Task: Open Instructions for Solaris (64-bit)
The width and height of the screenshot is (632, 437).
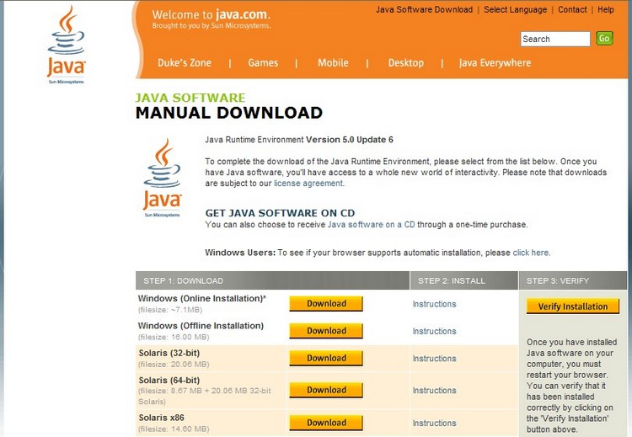Action: coord(434,391)
